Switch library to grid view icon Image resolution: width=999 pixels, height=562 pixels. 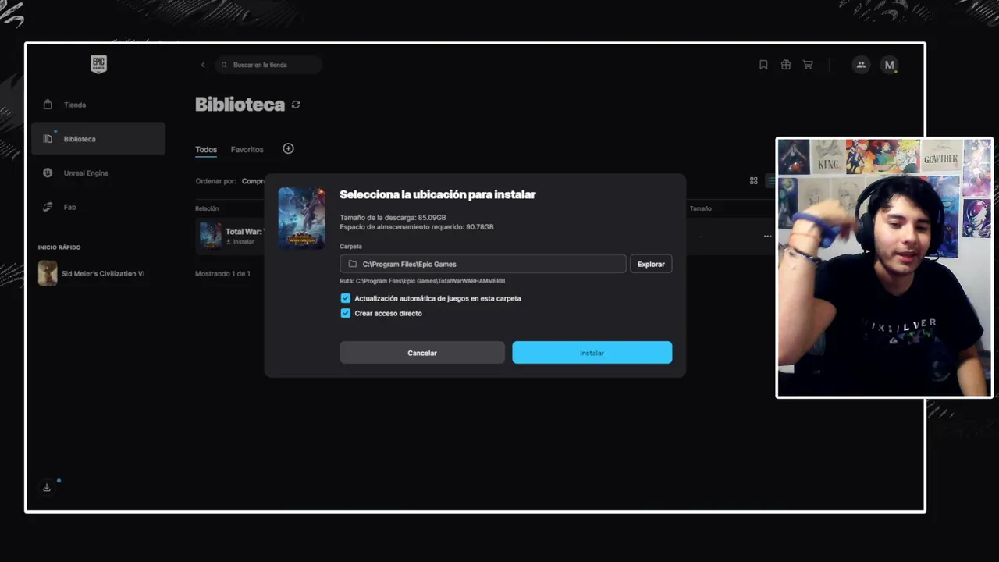(753, 180)
